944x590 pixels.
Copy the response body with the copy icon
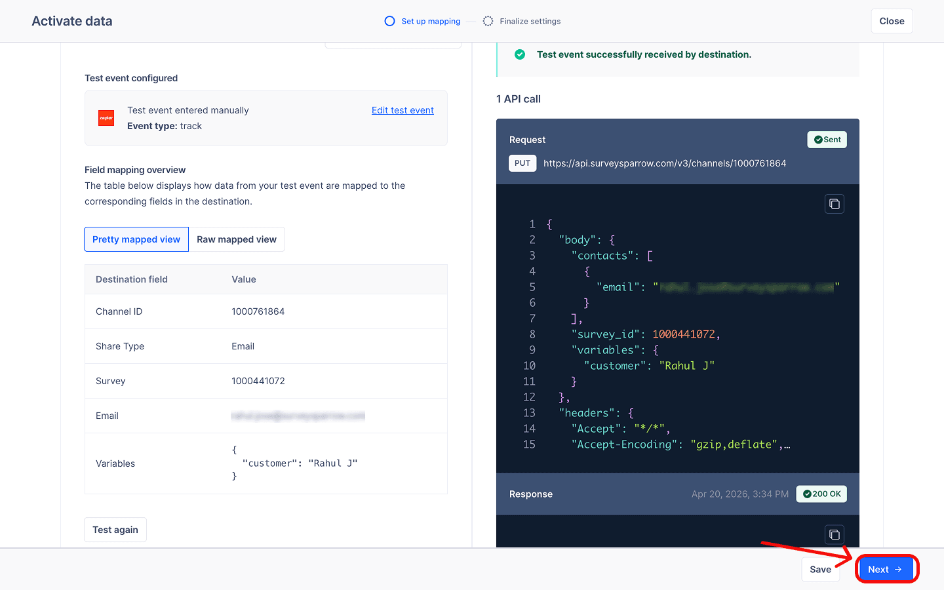(834, 534)
